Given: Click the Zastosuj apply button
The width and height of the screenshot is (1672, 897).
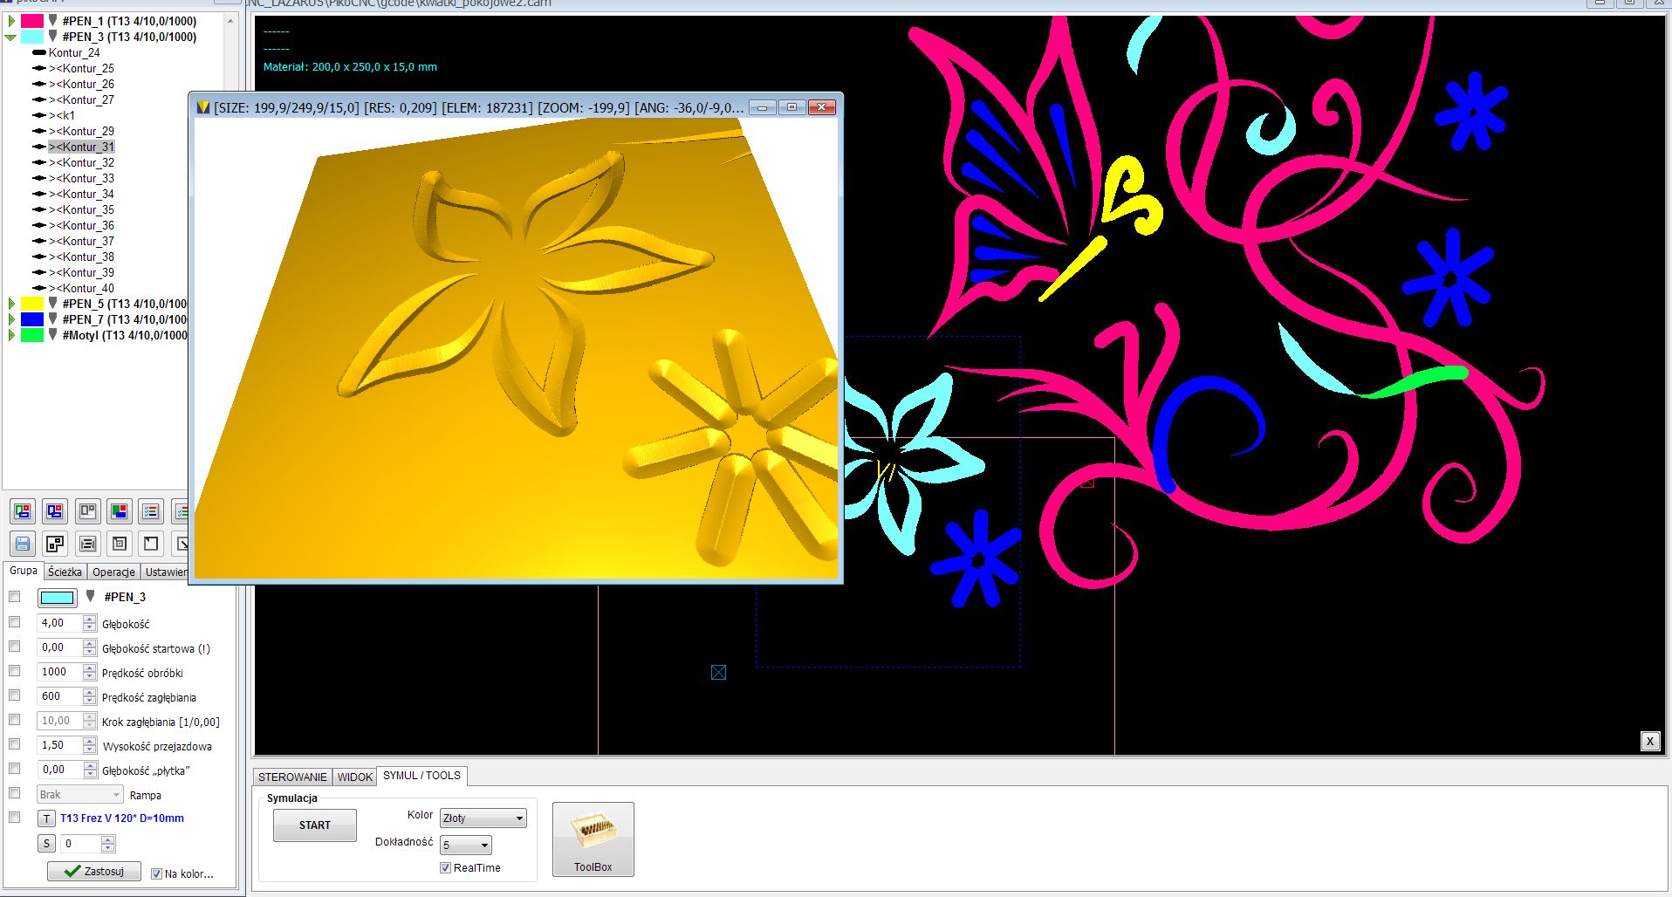Looking at the screenshot, I should [94, 871].
